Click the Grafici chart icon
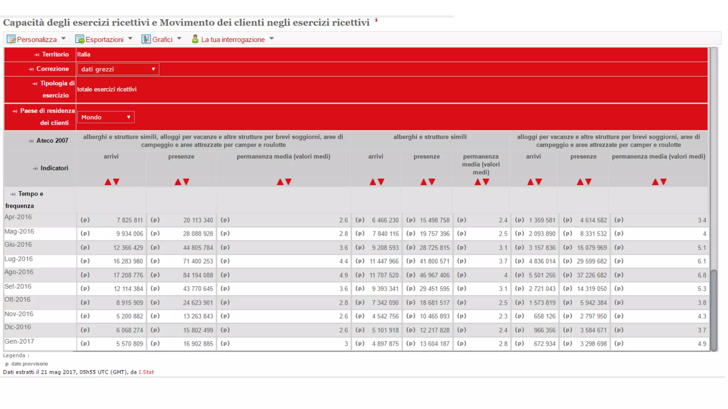This screenshot has width=728, height=409. (146, 39)
